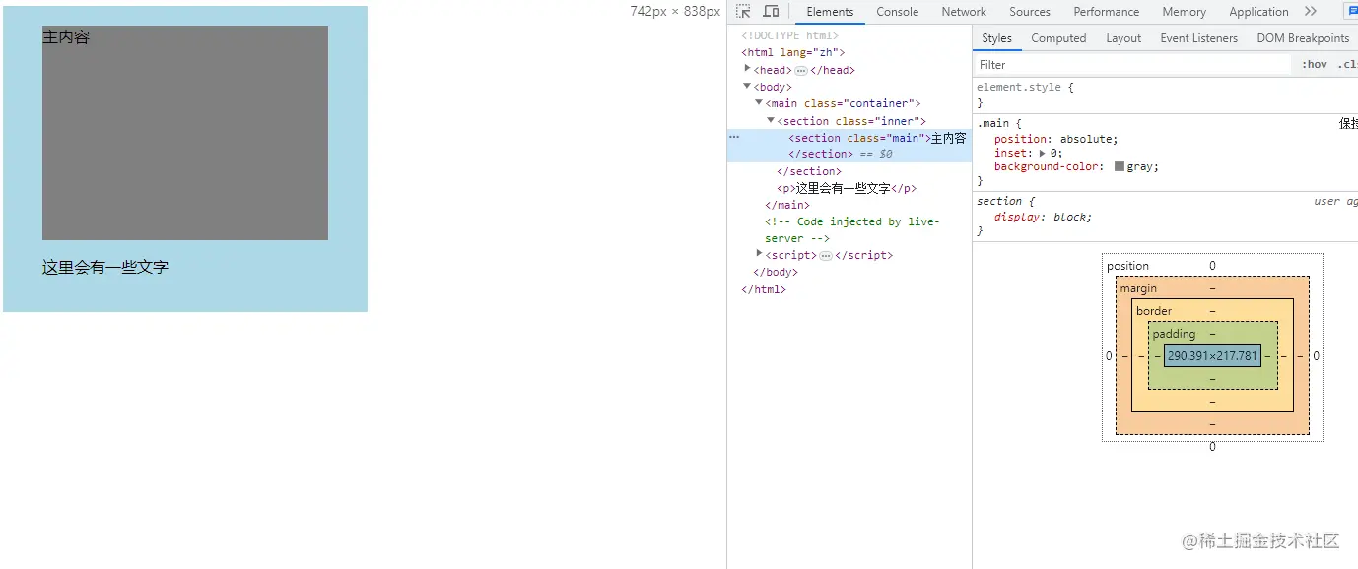Viewport: 1358px width, 569px height.
Task: Click the 290.391×217.781 content box size
Action: click(1212, 355)
